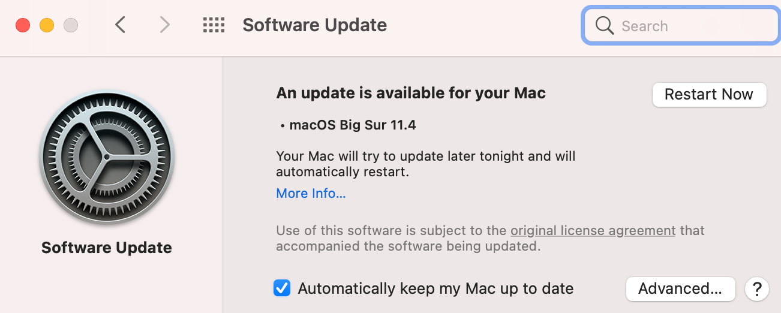Toggle the automatic updates checkbox
The height and width of the screenshot is (313, 781).
282,288
